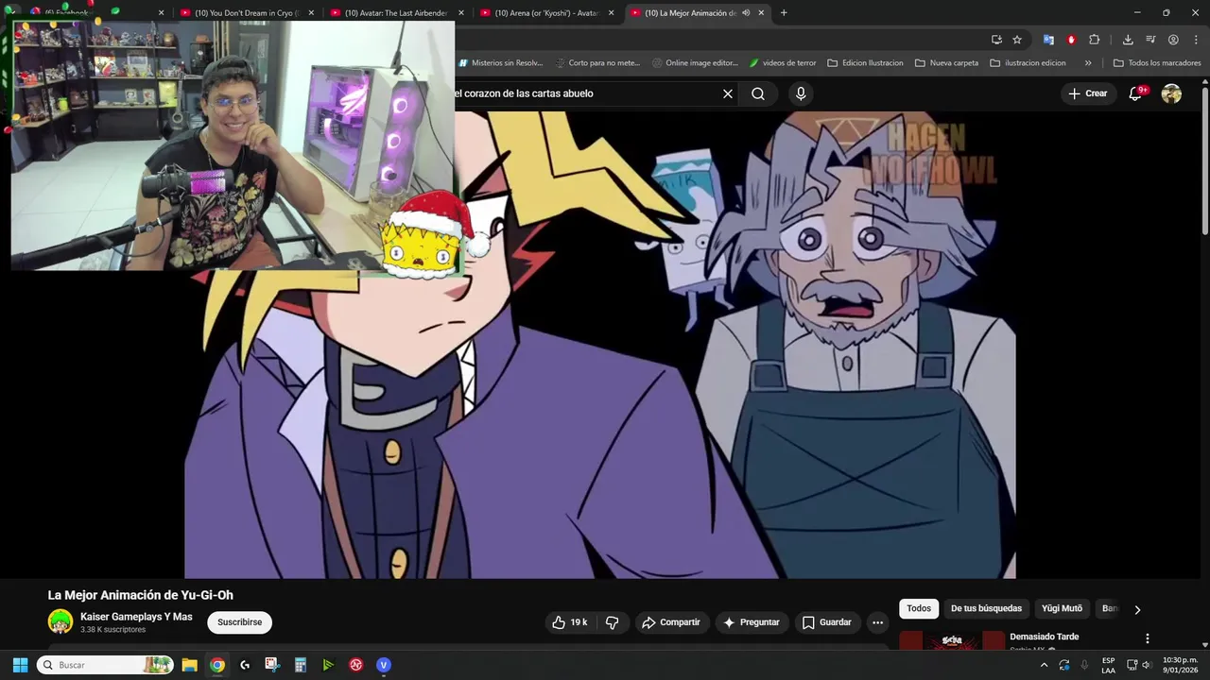Open the Nueva carpeta bookmark folder
This screenshot has width=1210, height=680.
(x=946, y=63)
